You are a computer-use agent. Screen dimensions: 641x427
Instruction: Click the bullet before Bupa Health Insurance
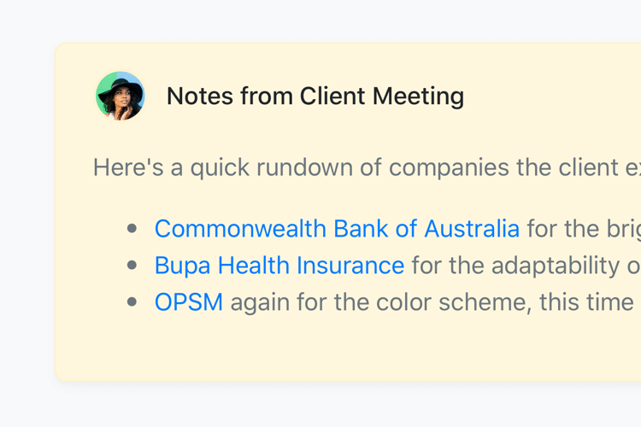132,266
